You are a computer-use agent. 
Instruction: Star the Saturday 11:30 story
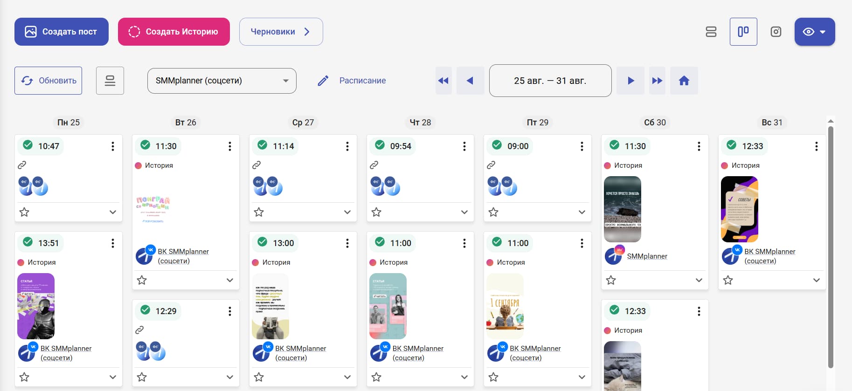pos(611,280)
